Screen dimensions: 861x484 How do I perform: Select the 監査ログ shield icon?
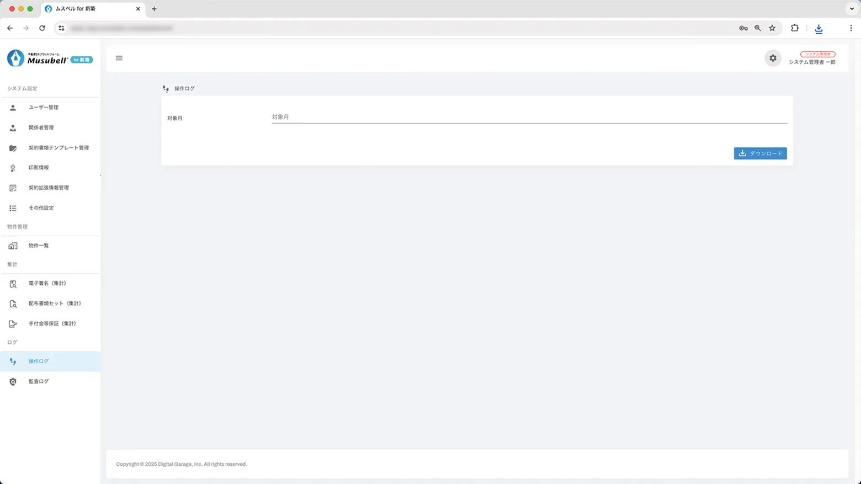click(13, 382)
